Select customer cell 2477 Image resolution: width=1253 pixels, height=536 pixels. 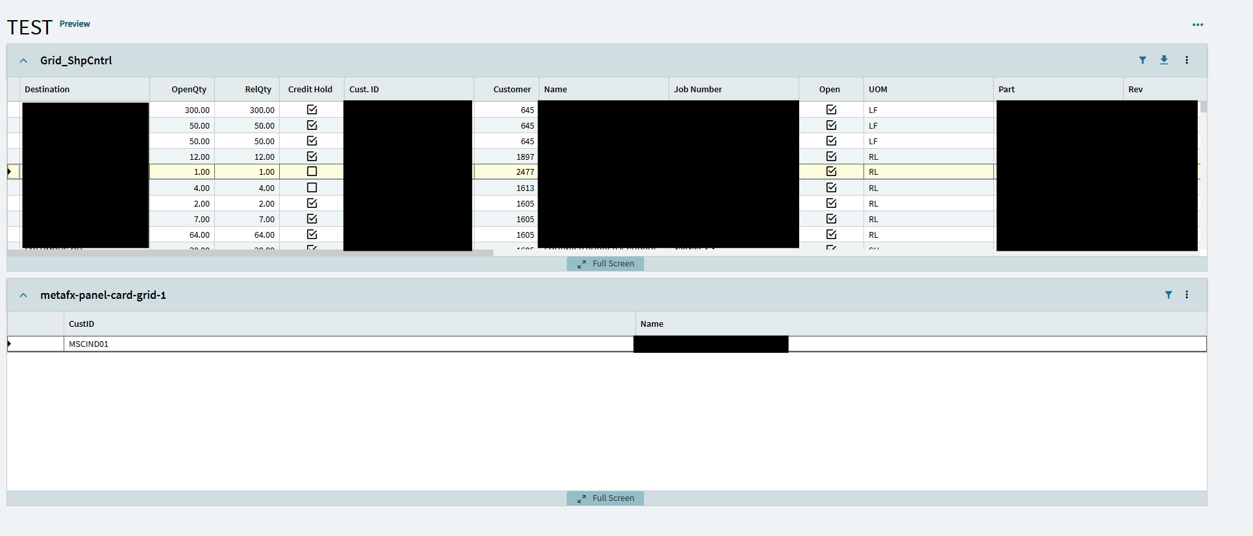[x=506, y=172]
